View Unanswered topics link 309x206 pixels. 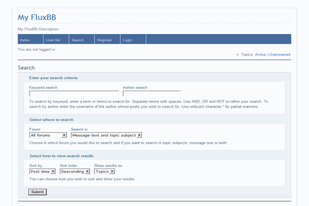pyautogui.click(x=279, y=55)
